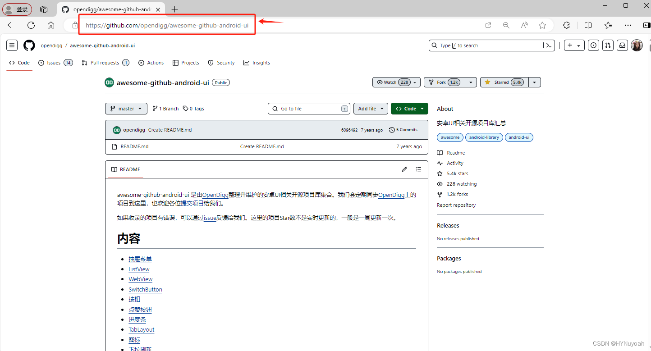This screenshot has width=651, height=351.
Task: Open the global navigation hamburger menu
Action: [12, 45]
